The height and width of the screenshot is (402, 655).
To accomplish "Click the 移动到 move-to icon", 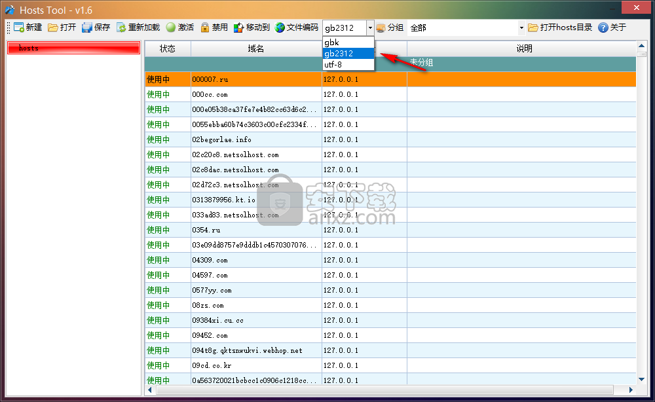I will (x=238, y=27).
